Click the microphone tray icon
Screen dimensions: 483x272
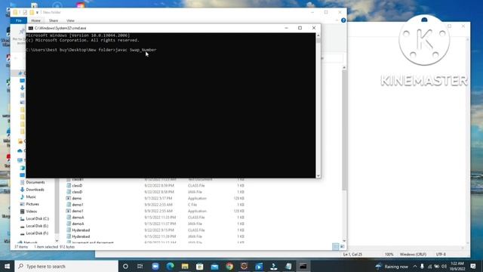pos(422,267)
